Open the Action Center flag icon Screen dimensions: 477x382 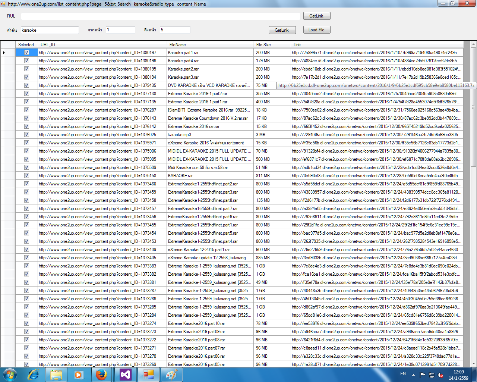(422, 375)
